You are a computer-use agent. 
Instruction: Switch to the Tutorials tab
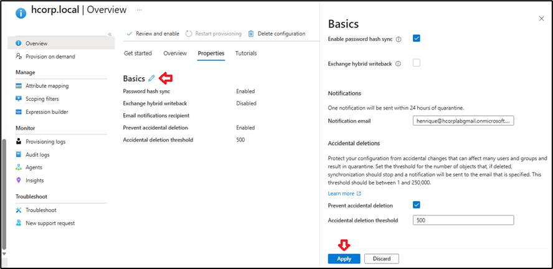245,54
